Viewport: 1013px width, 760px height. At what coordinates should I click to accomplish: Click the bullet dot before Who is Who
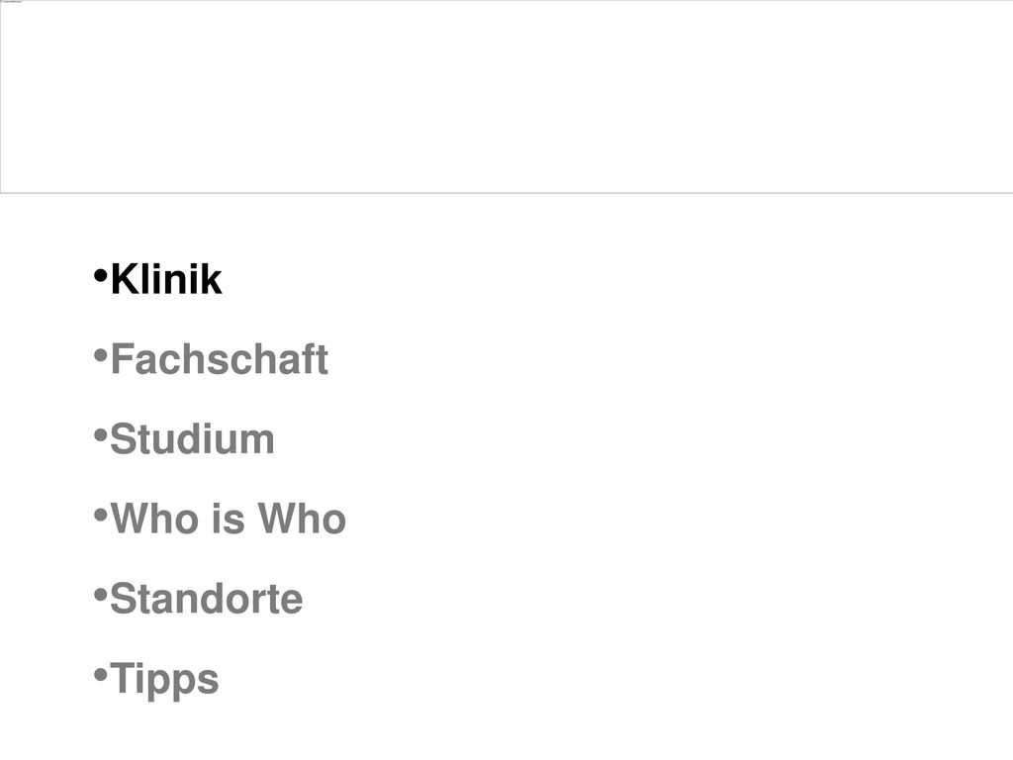click(100, 515)
